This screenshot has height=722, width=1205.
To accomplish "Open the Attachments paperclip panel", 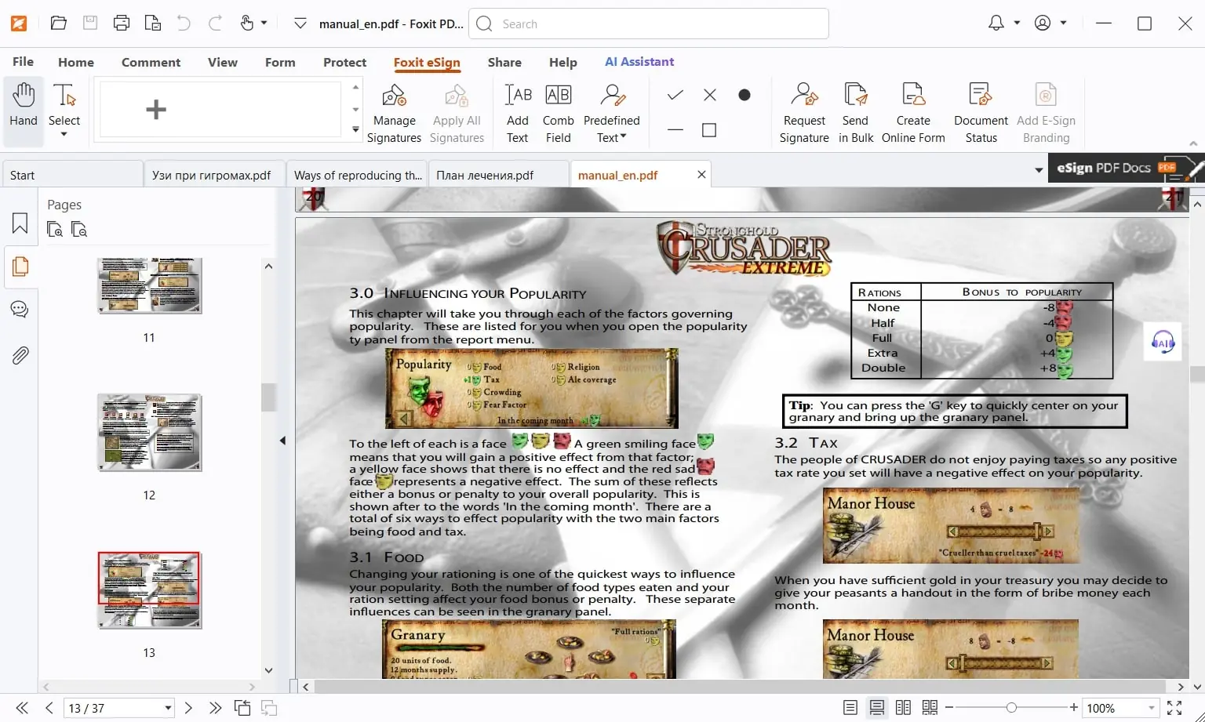I will pyautogui.click(x=20, y=355).
